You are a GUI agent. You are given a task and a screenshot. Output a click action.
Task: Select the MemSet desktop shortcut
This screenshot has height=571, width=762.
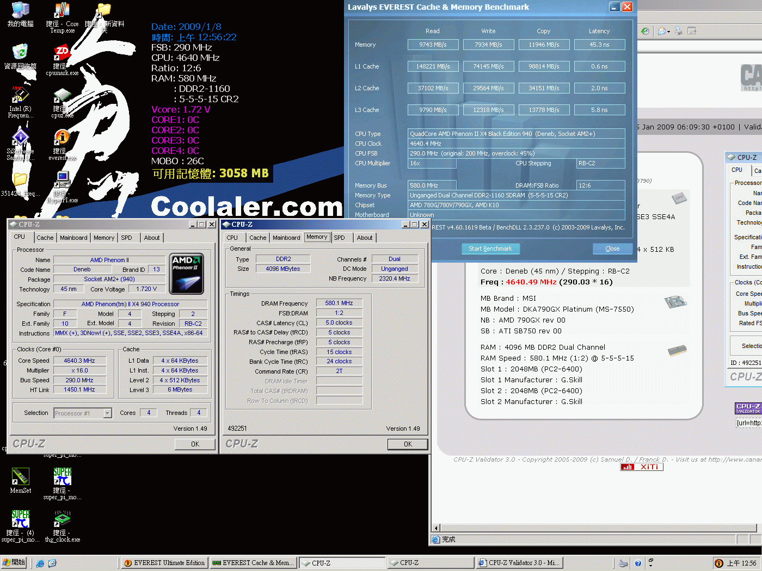[20, 481]
